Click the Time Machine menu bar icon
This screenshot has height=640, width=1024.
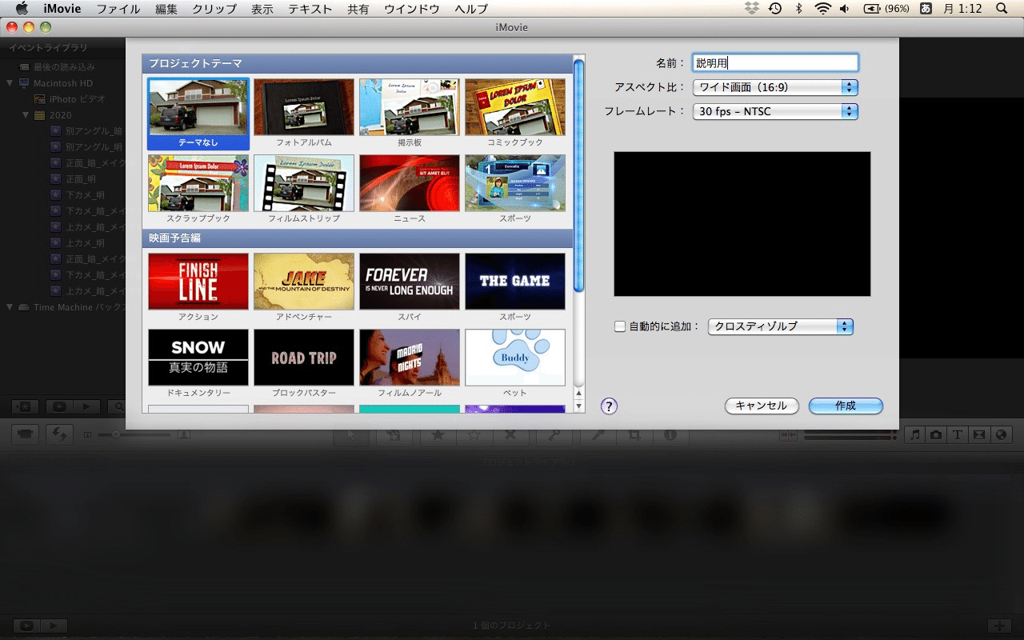774,9
